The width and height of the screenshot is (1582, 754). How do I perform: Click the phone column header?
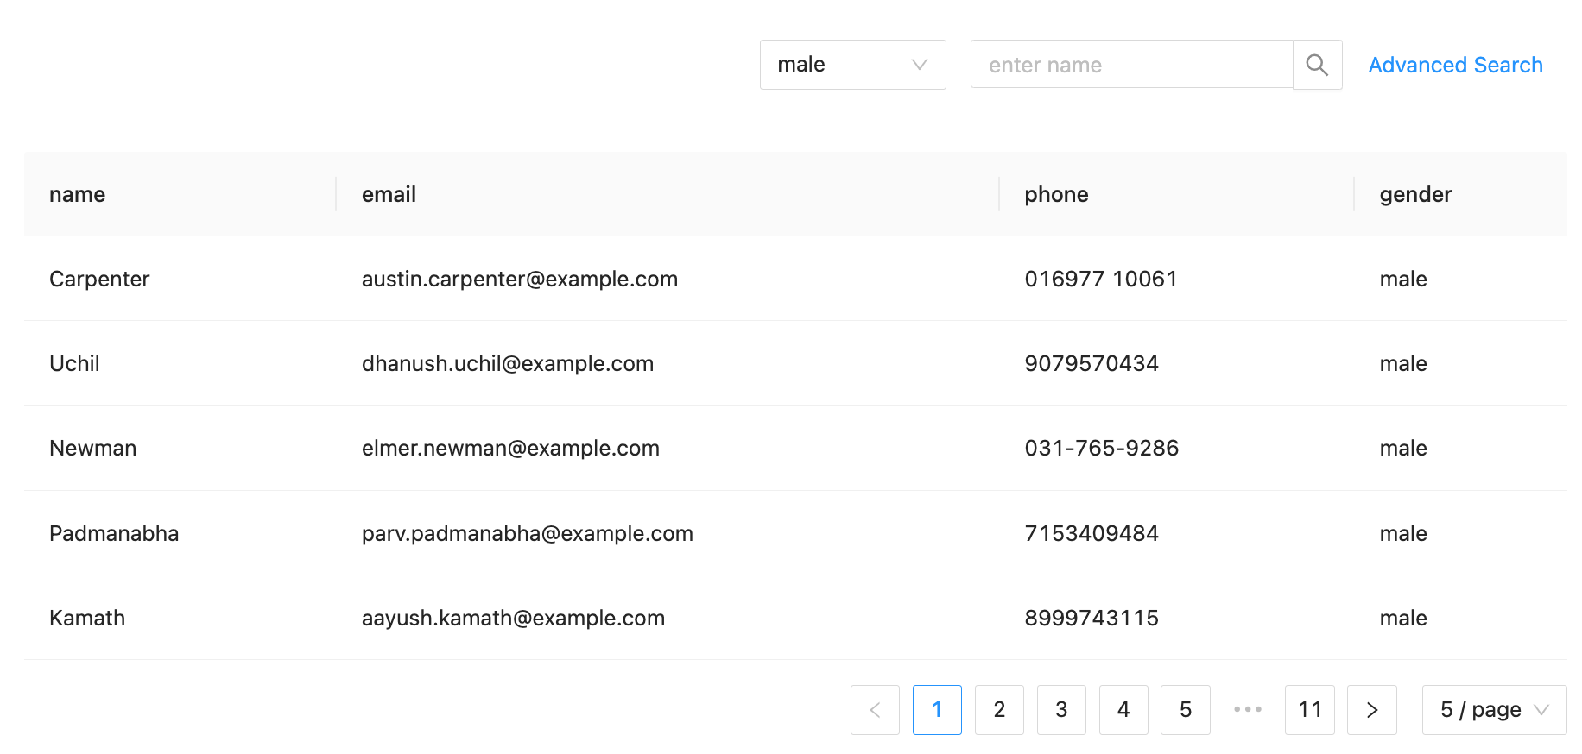tap(1056, 195)
